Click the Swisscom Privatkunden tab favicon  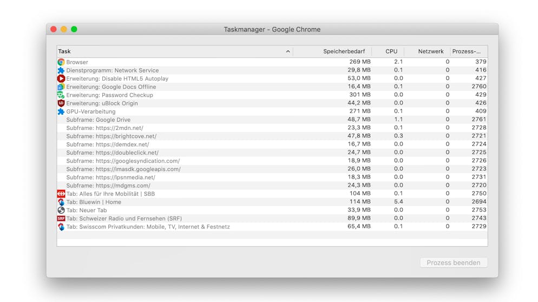(x=61, y=227)
